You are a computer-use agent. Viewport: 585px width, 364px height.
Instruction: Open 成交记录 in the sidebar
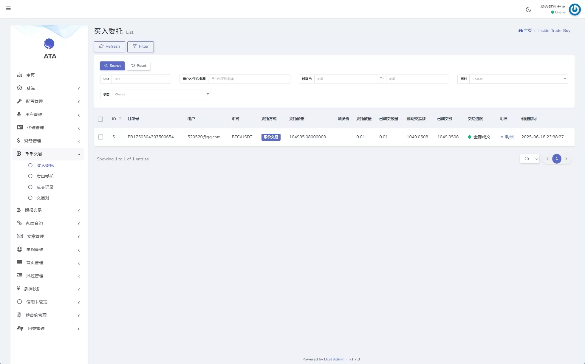(x=45, y=187)
